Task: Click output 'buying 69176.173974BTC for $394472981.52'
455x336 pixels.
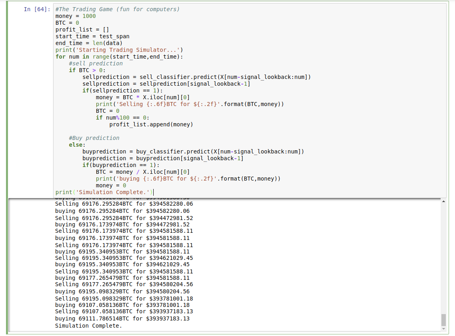Action: point(122,224)
